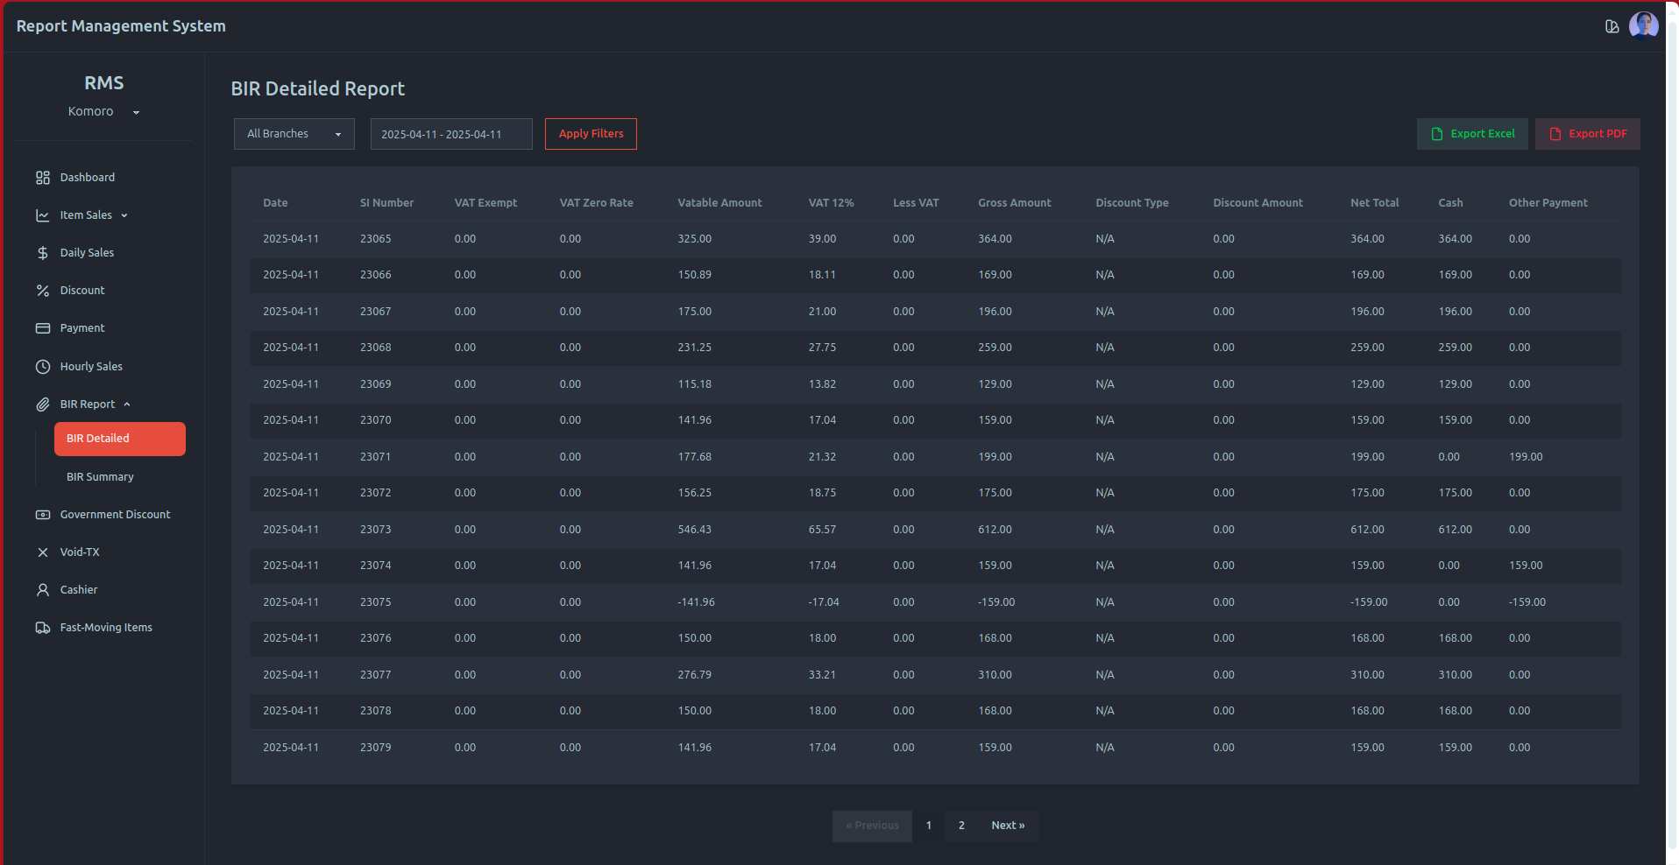Image resolution: width=1679 pixels, height=865 pixels.
Task: Click the Daily Sales dollar icon
Action: [42, 253]
